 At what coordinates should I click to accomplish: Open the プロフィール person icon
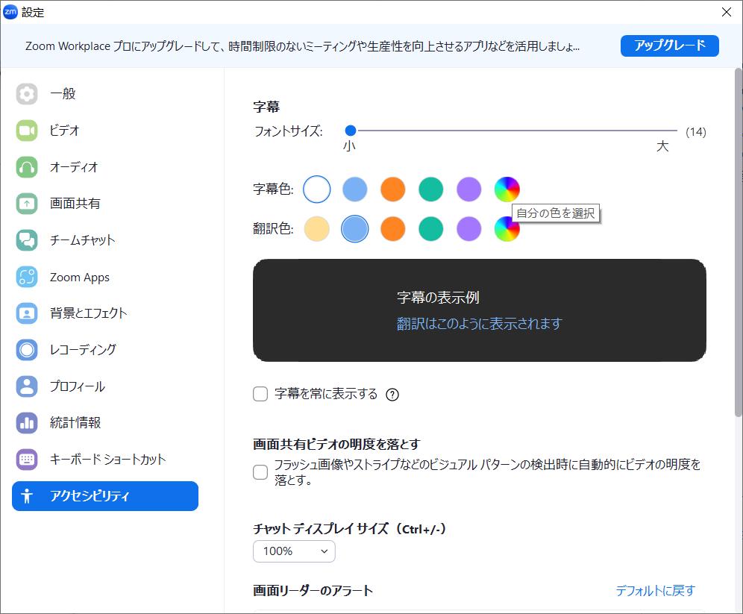(27, 386)
